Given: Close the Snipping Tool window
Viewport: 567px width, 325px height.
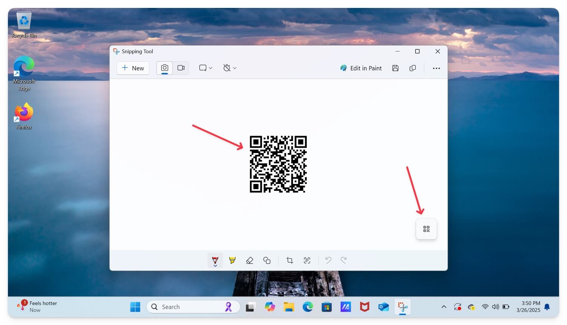Looking at the screenshot, I should [437, 51].
